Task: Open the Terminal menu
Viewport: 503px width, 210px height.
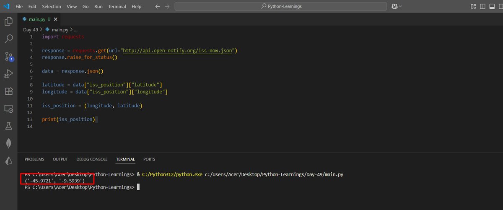Action: [117, 7]
